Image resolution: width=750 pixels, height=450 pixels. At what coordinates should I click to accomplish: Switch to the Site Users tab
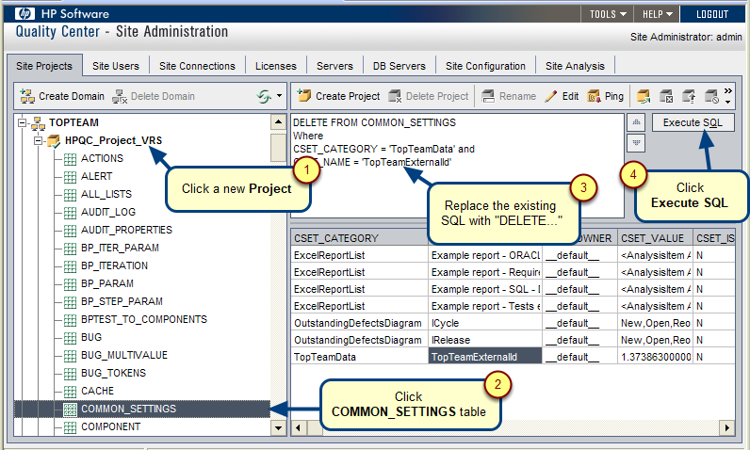116,66
